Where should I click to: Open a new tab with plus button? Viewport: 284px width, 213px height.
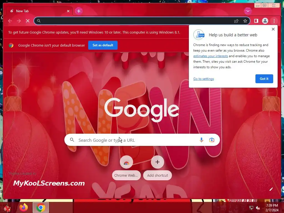pyautogui.click(x=78, y=11)
